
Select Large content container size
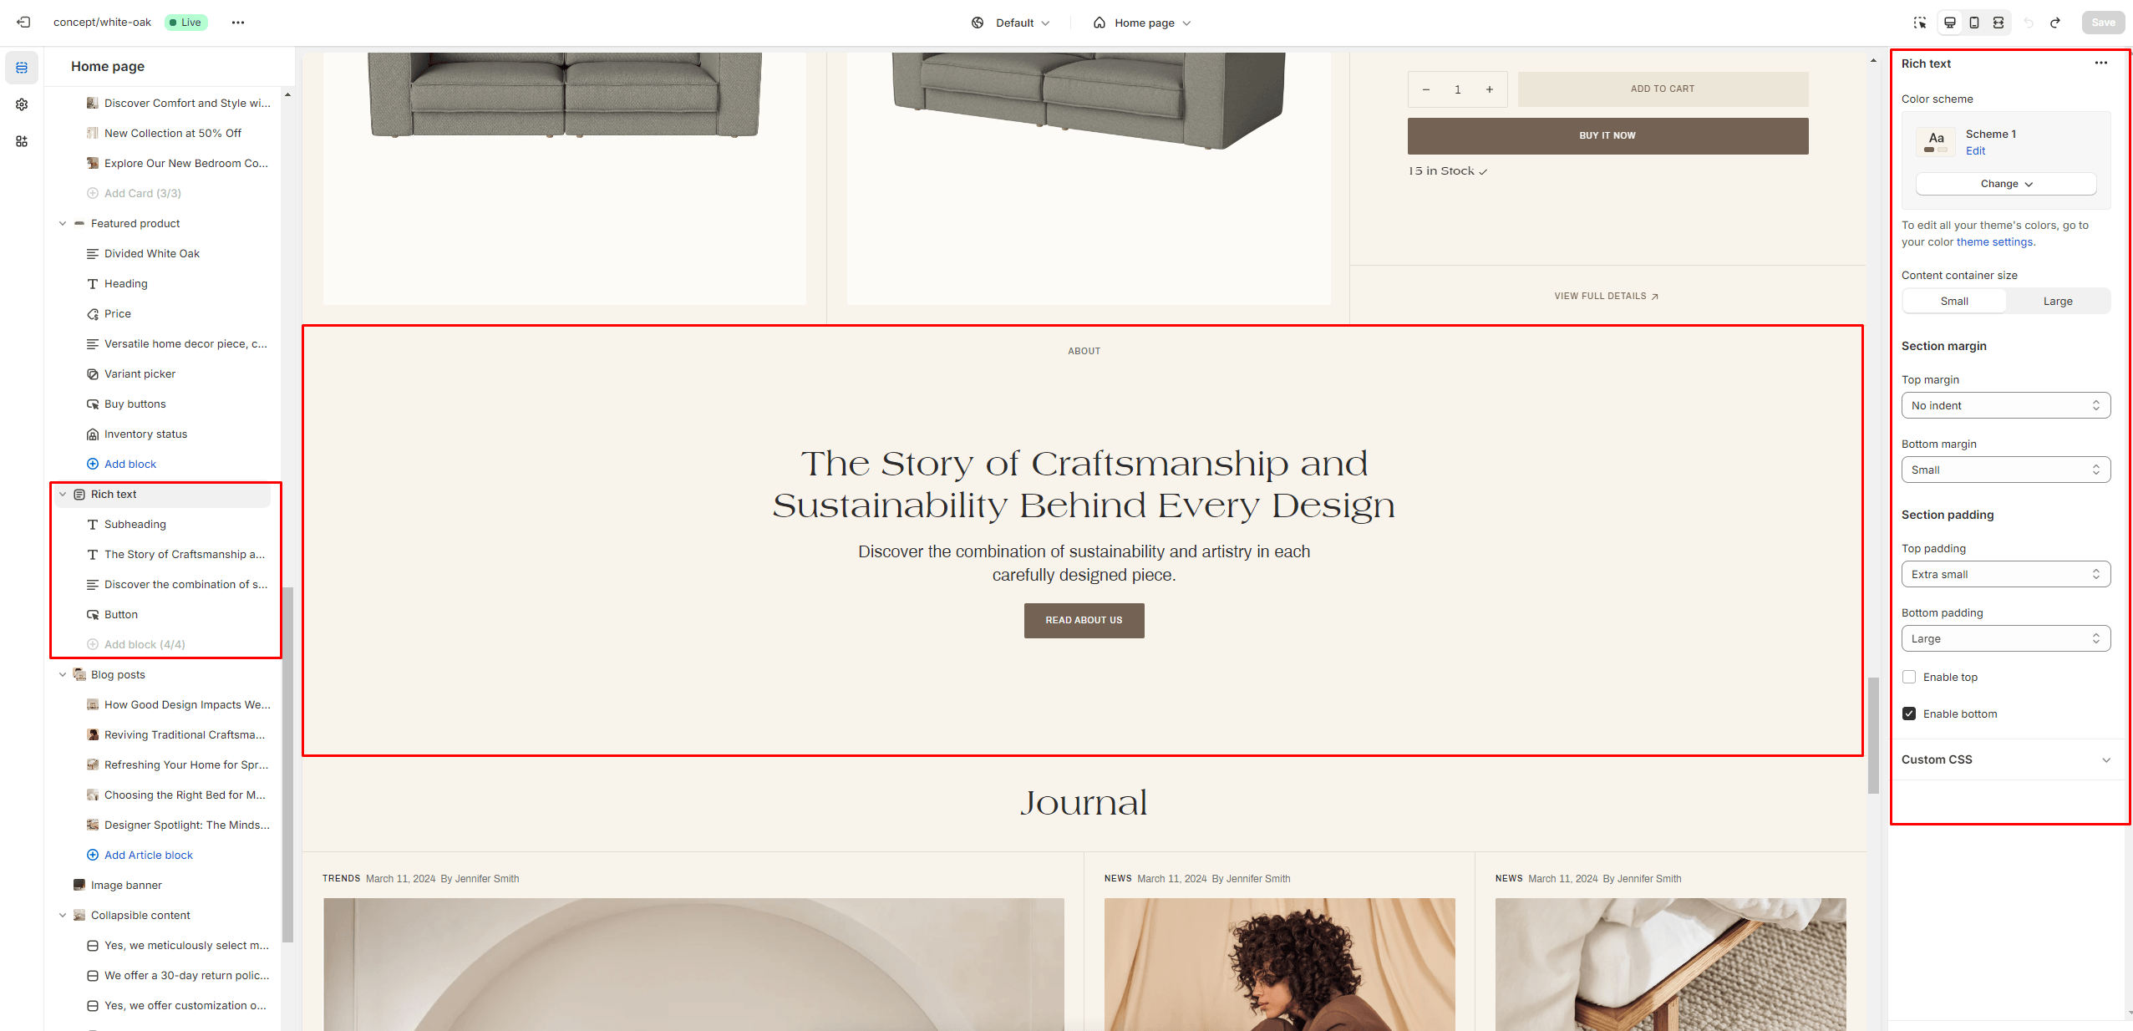[2058, 301]
